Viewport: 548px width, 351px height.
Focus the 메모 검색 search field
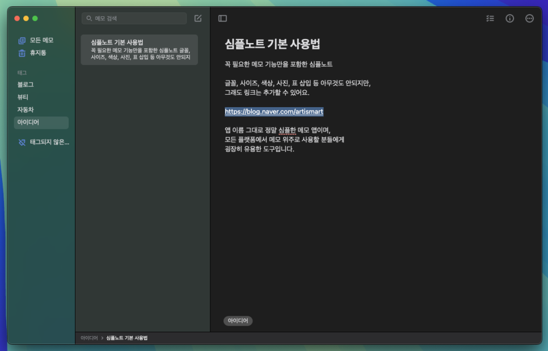(134, 18)
